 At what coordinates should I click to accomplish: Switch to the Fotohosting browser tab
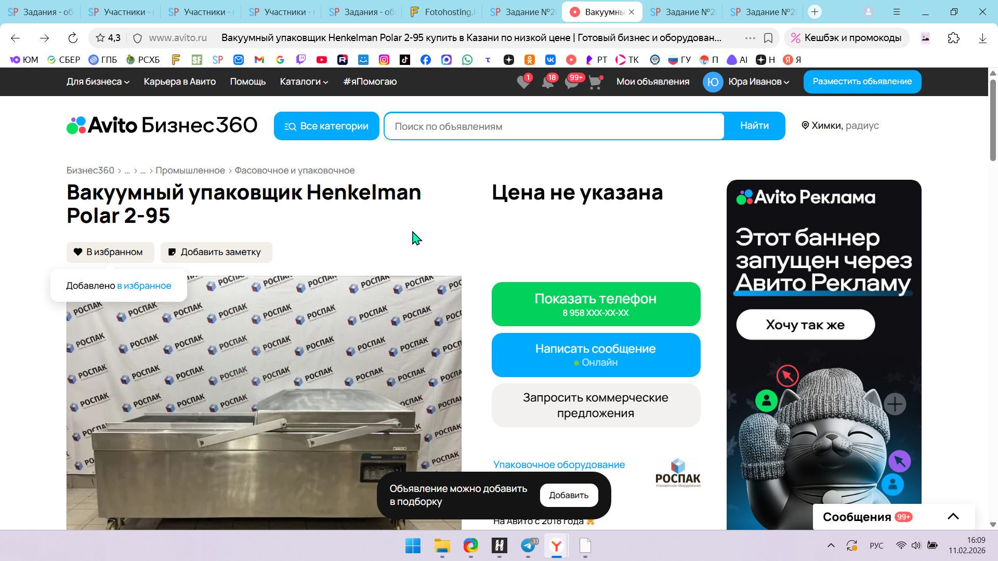(443, 11)
